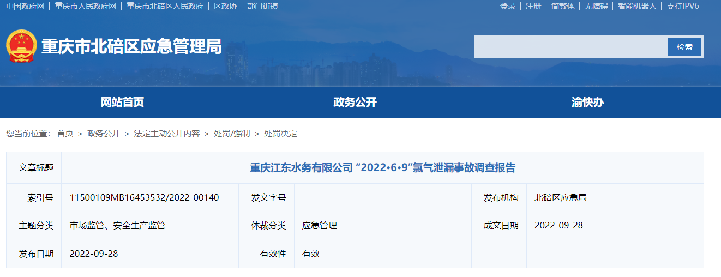
Task: Open the 无障碍 accessibility link
Action: point(596,6)
